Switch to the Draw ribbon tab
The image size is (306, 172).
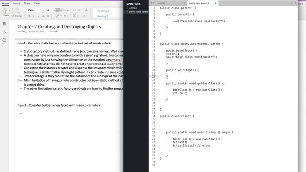[27, 3]
